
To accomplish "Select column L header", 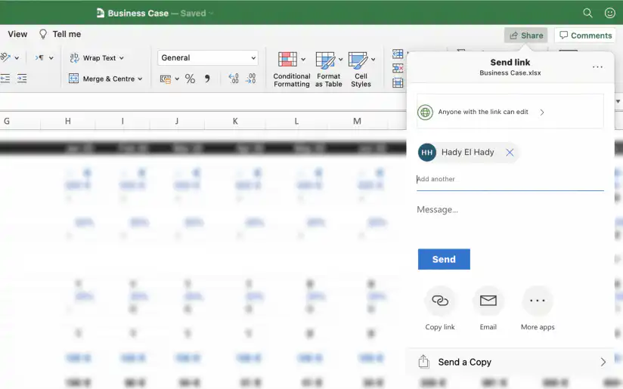I will [x=296, y=121].
